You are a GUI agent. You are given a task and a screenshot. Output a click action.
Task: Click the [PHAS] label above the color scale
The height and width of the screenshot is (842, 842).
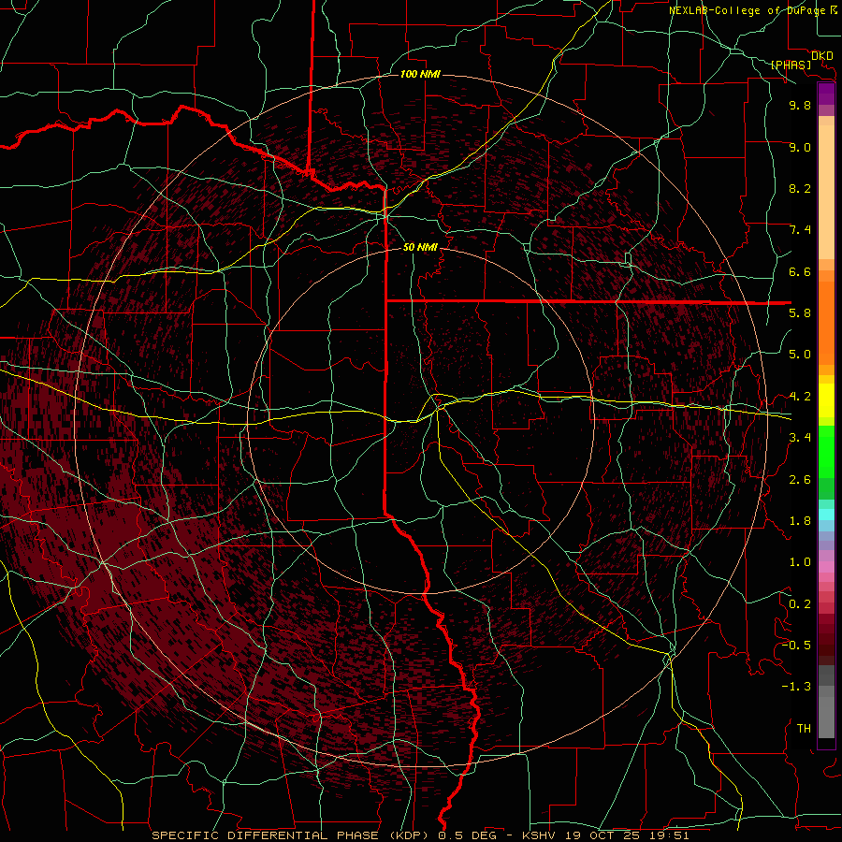[791, 65]
